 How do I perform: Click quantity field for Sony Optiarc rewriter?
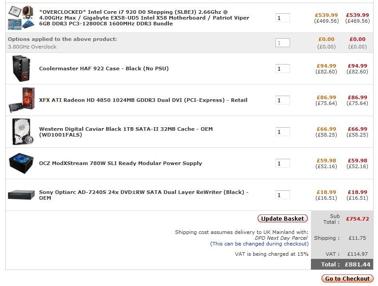(283, 195)
